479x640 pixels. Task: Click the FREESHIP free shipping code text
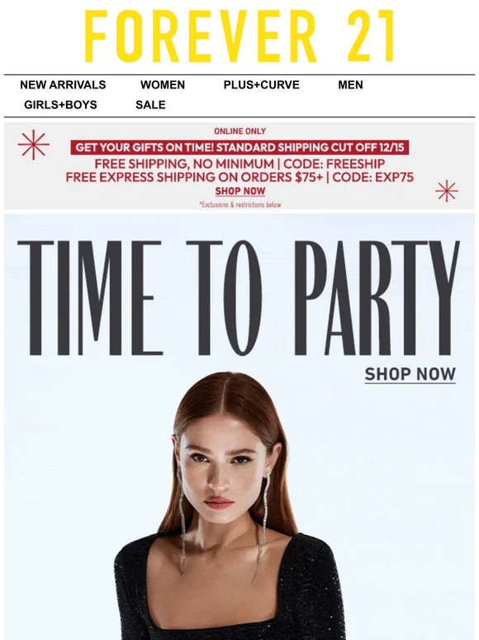239,164
